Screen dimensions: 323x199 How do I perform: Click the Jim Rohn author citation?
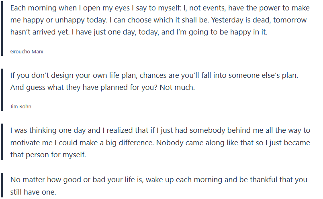click(x=20, y=106)
